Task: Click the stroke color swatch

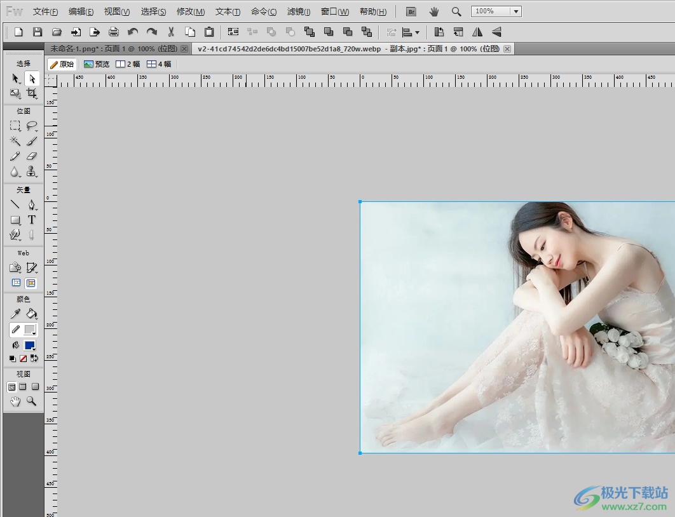Action: pyautogui.click(x=30, y=330)
